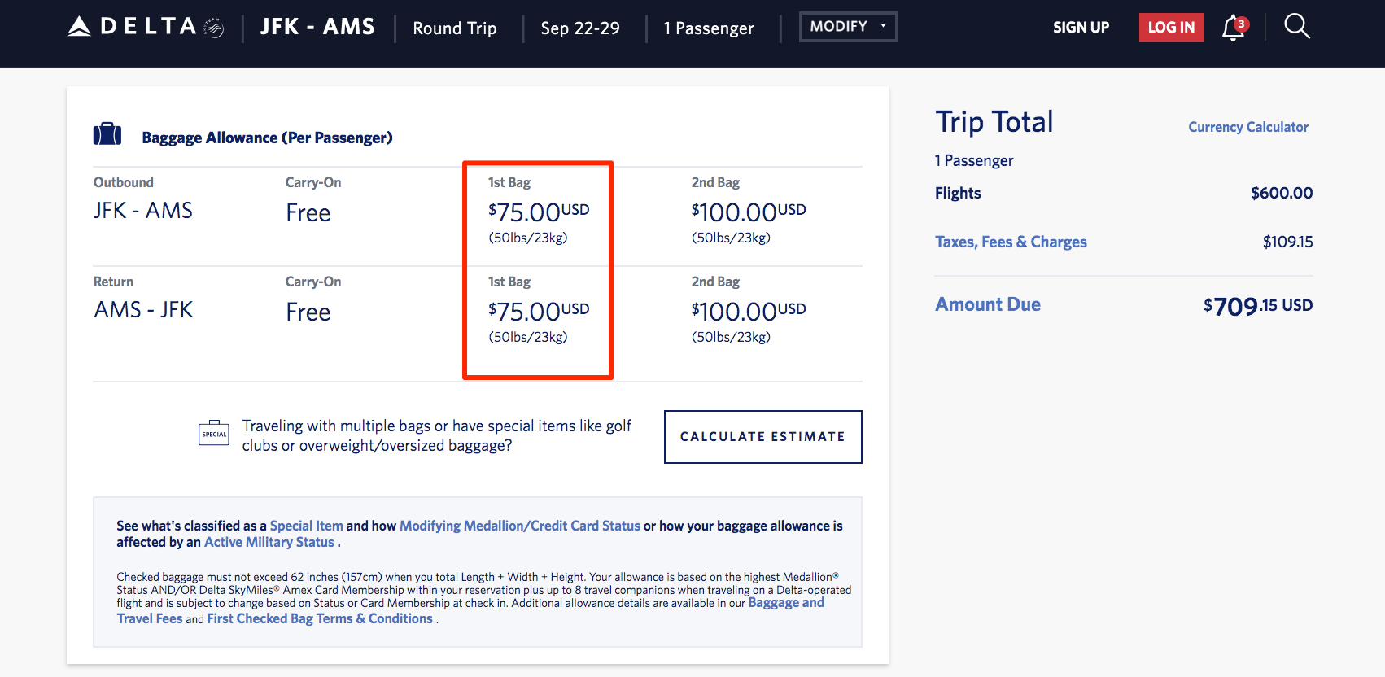Click the Active Military Status link
Screen dimensions: 1385x677
[x=269, y=542]
